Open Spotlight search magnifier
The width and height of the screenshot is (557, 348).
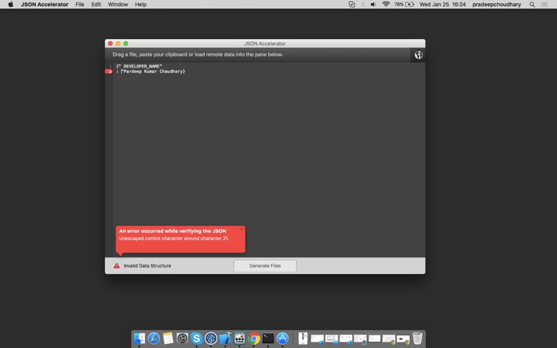(532, 4)
